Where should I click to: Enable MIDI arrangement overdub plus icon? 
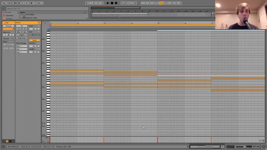tap(122, 3)
